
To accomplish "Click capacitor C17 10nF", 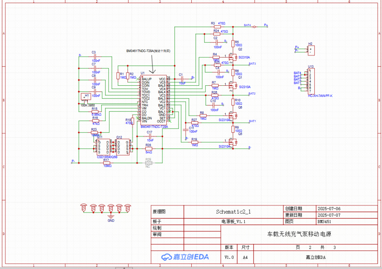I will (150, 136).
